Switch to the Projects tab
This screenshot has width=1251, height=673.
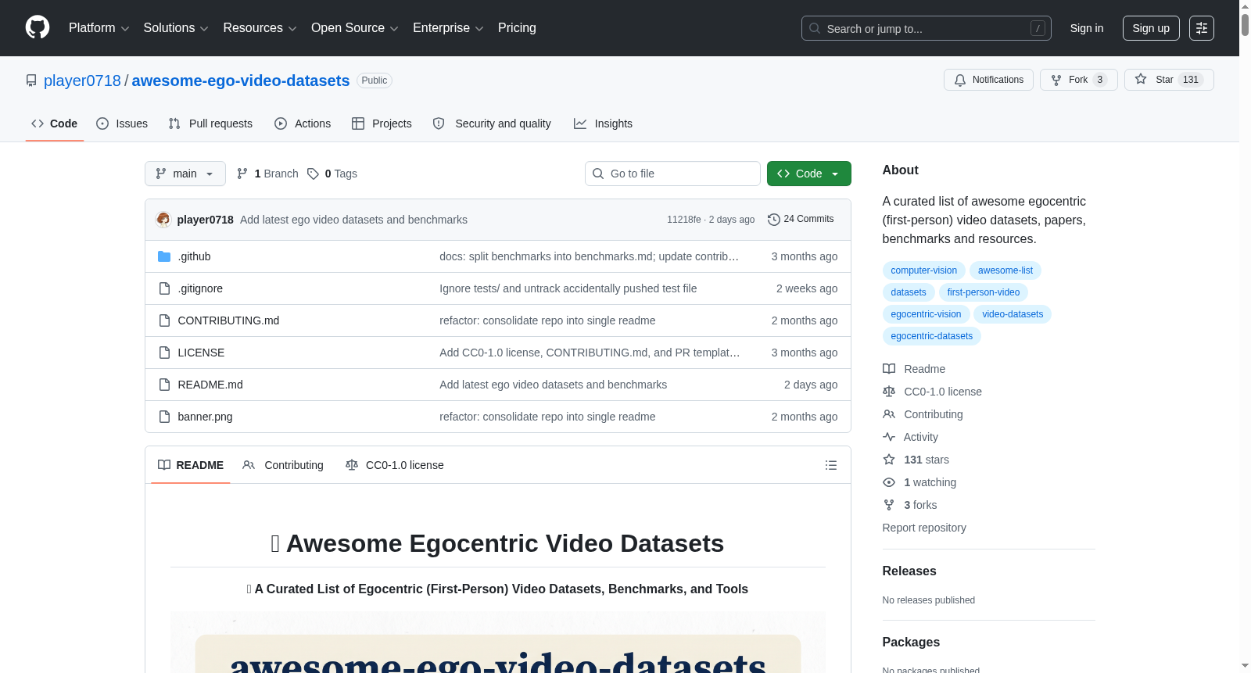(382, 124)
